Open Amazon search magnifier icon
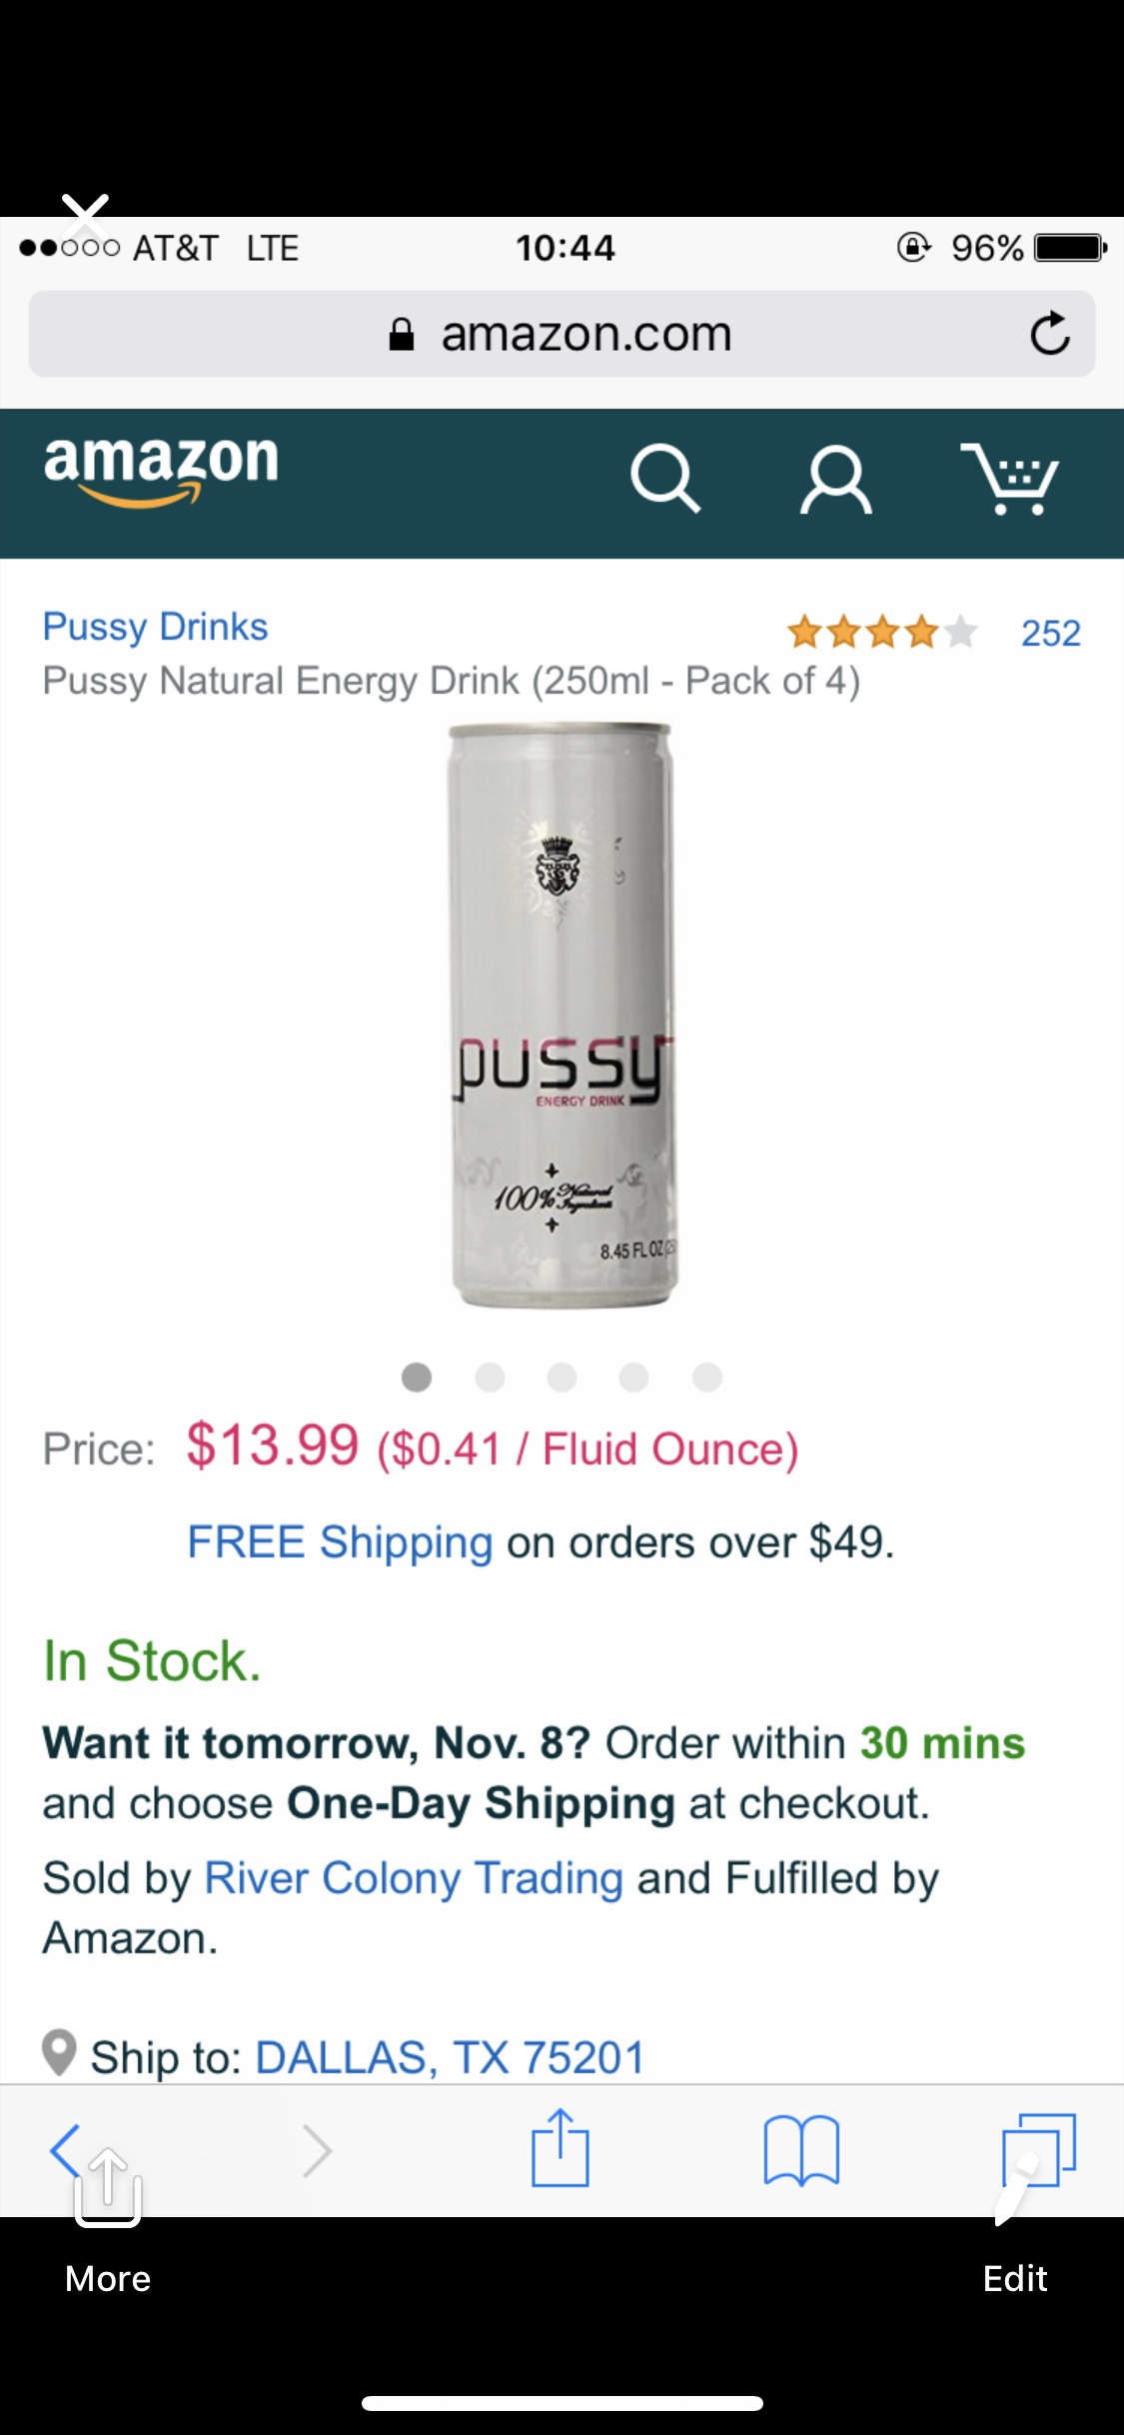 click(x=665, y=480)
